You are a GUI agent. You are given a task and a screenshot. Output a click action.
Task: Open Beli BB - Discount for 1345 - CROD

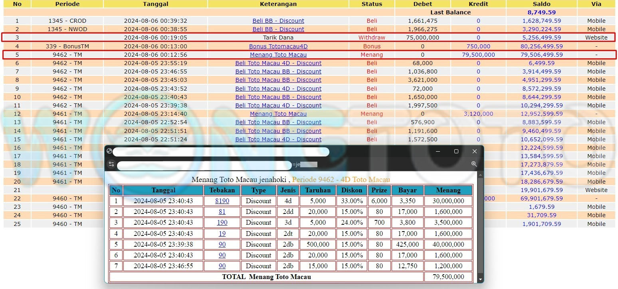[x=278, y=21]
